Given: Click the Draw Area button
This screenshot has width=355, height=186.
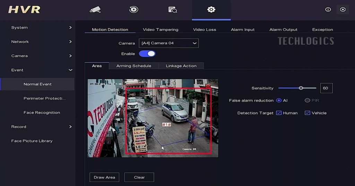Looking at the screenshot, I should 104,177.
